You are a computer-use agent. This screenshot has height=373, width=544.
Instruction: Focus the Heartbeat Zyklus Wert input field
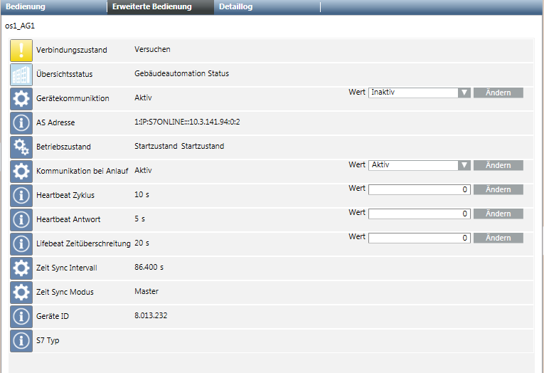(x=419, y=189)
